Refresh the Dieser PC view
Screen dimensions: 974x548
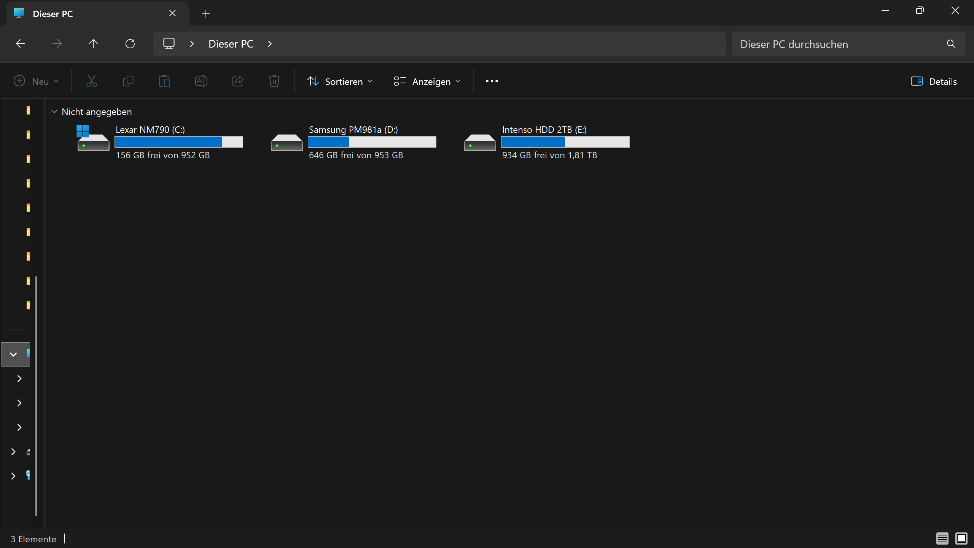[130, 44]
